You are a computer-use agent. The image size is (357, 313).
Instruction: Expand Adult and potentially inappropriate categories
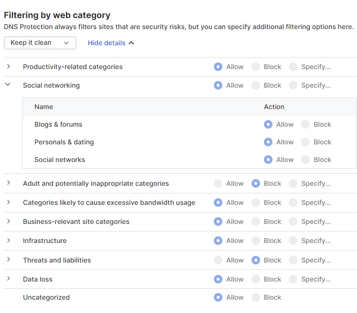click(9, 183)
